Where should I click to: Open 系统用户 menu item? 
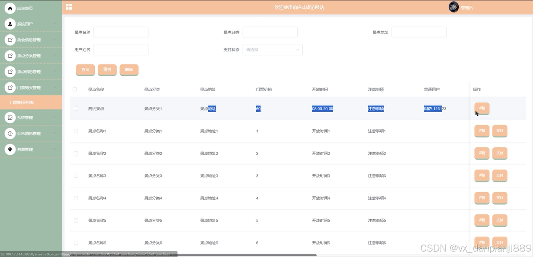click(x=31, y=24)
